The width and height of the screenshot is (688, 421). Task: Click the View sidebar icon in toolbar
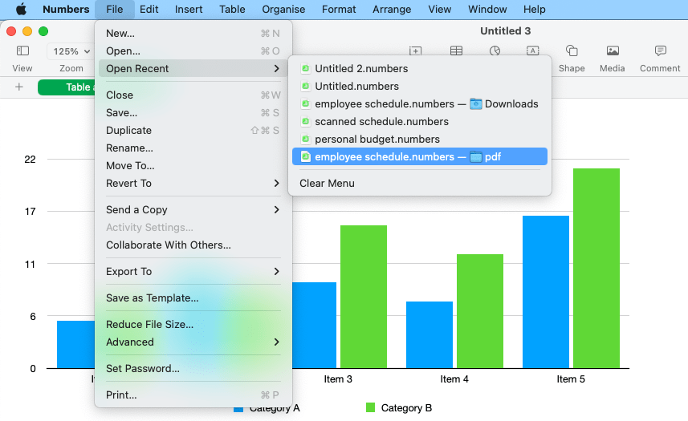[x=22, y=51]
